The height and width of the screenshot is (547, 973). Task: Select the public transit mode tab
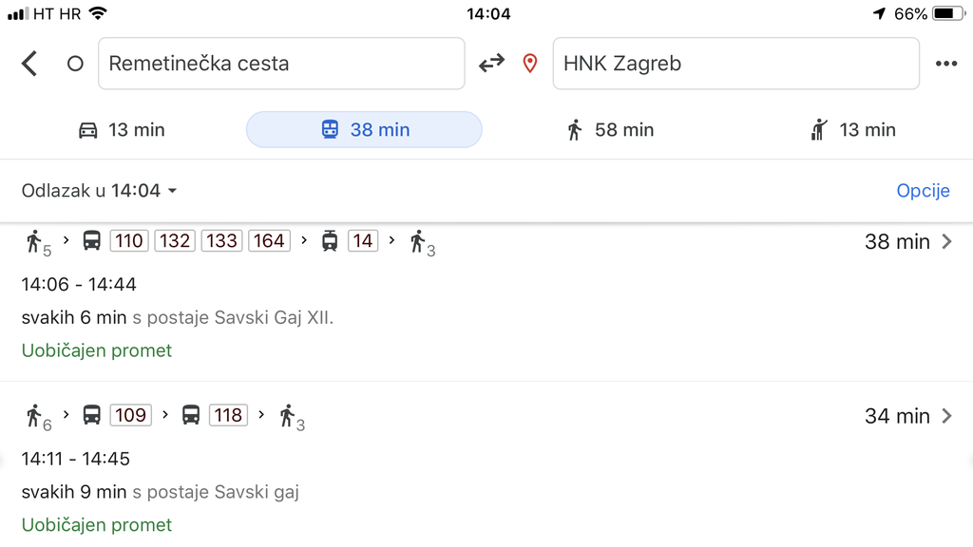point(364,129)
